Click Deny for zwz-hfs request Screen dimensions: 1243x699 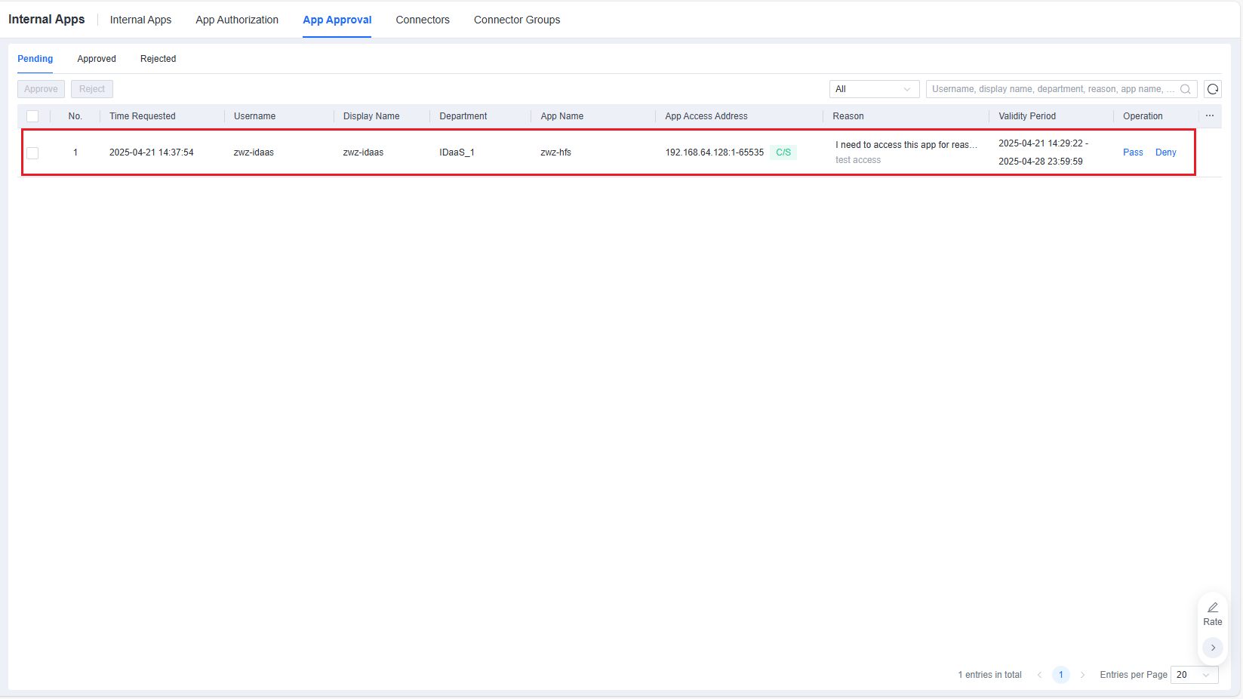(x=1166, y=152)
